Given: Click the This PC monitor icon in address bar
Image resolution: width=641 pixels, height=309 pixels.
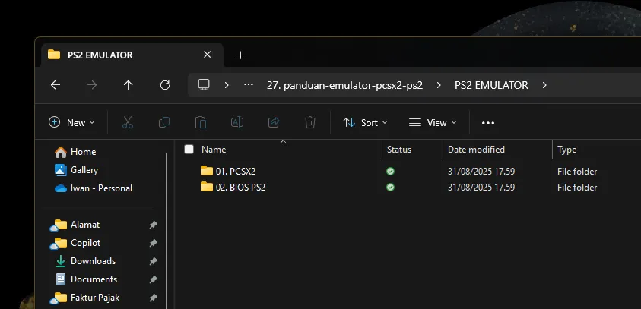Looking at the screenshot, I should [204, 85].
